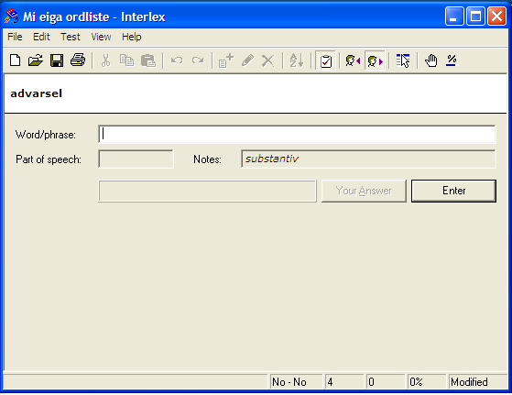Click the Enter button
512x395 pixels.
point(453,191)
